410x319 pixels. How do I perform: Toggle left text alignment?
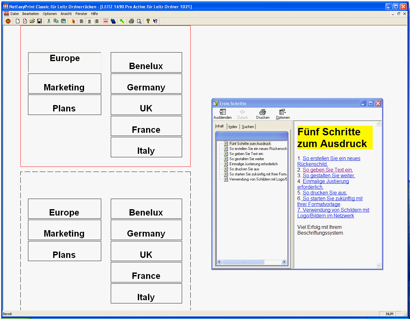click(x=82, y=21)
